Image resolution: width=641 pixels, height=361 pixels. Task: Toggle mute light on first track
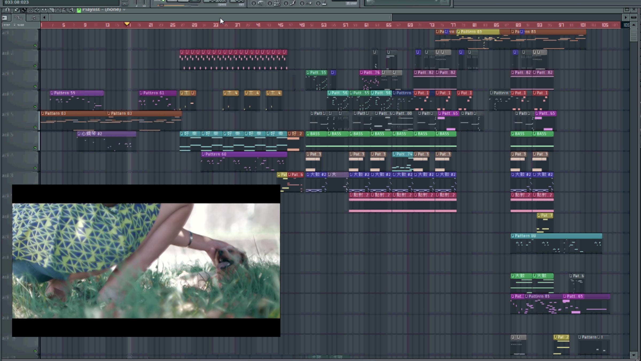tap(35, 45)
